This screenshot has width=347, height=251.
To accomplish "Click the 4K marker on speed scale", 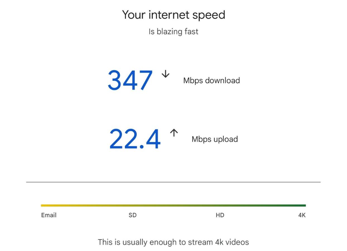I will [x=302, y=215].
